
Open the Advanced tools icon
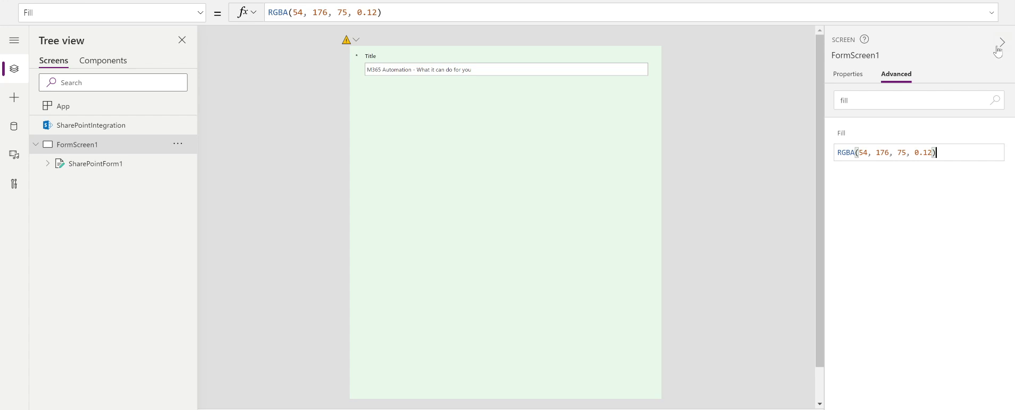click(x=14, y=184)
